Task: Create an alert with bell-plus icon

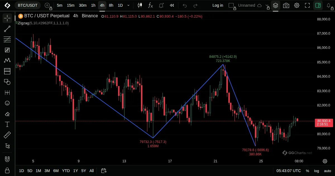Action: (161, 5)
